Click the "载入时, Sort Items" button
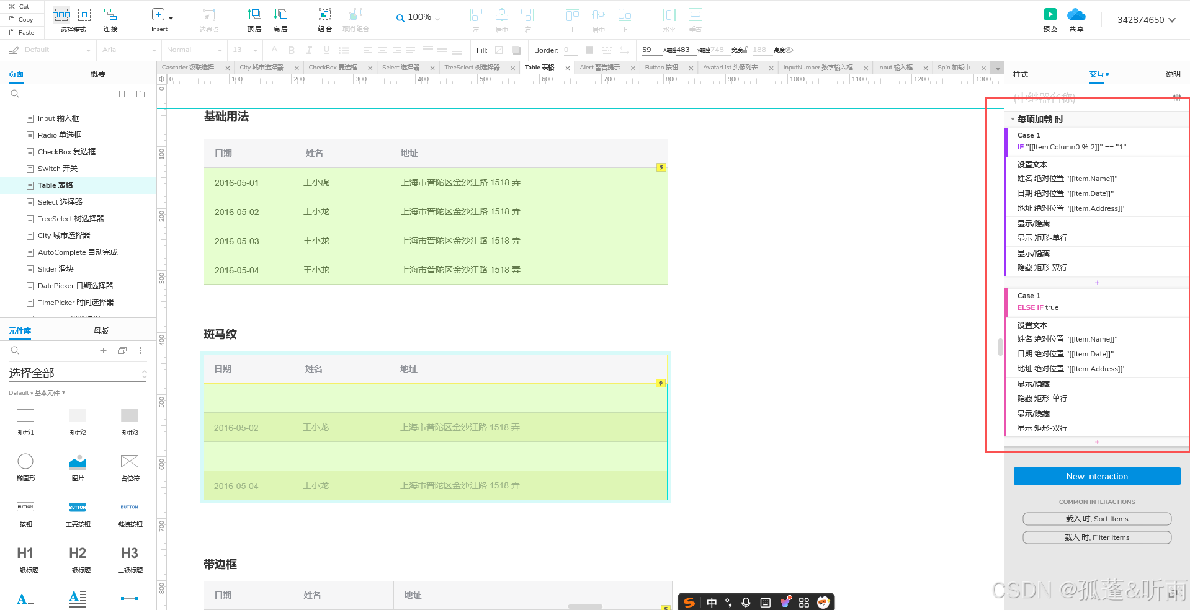The width and height of the screenshot is (1190, 610). pyautogui.click(x=1096, y=519)
